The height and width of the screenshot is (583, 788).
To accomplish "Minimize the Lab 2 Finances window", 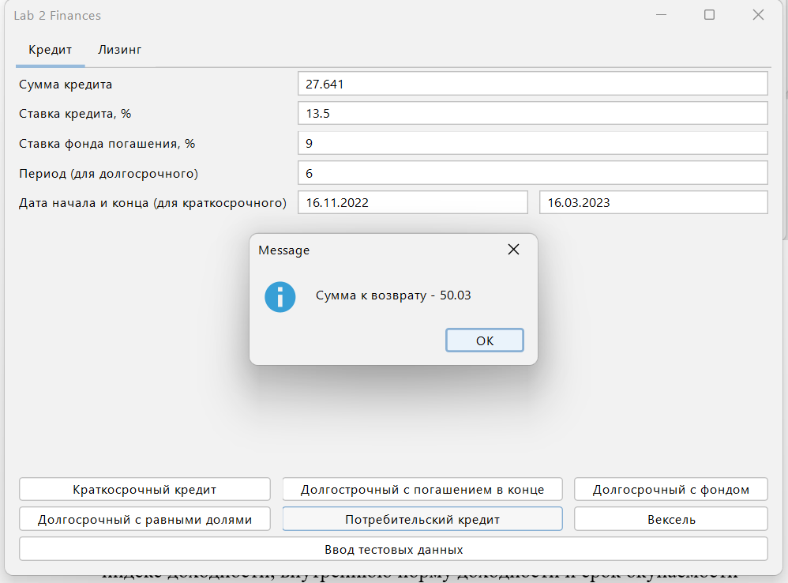I will [x=661, y=15].
